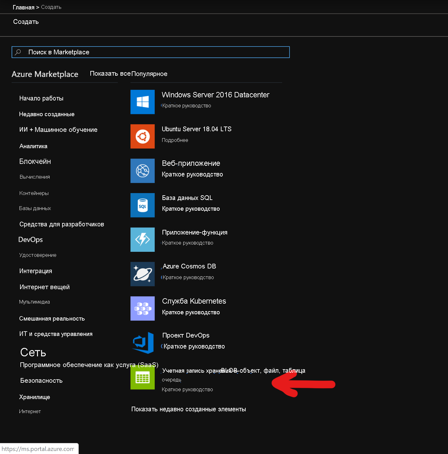Open 'Веб-приложение' title
Viewport: 448px width, 454px height.
pyautogui.click(x=191, y=163)
